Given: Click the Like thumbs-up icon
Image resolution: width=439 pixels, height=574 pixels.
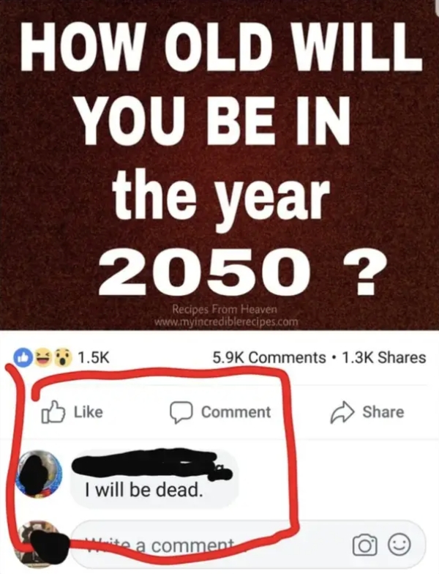Looking at the screenshot, I should pos(53,411).
